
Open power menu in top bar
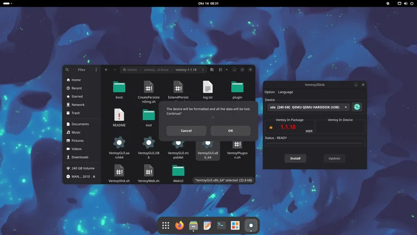click(x=411, y=3)
